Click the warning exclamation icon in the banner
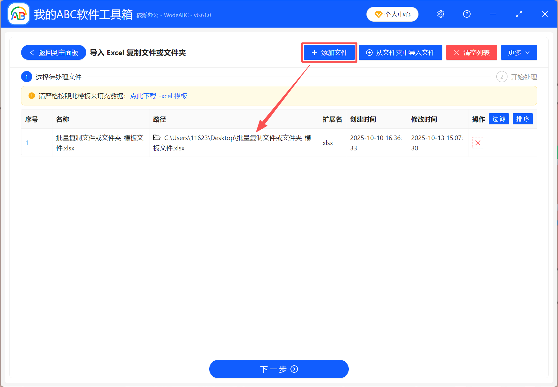The width and height of the screenshot is (558, 387). [x=31, y=96]
